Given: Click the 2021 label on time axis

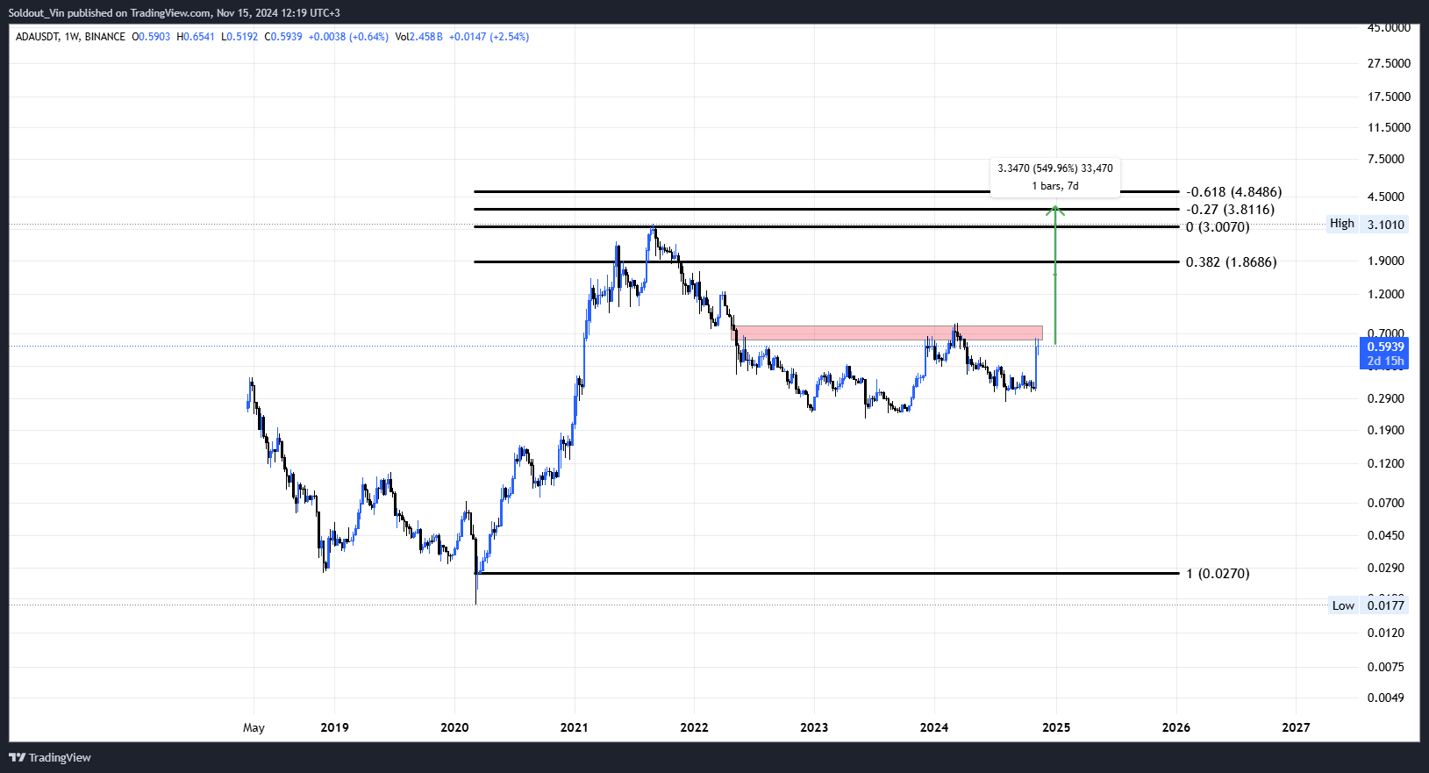Looking at the screenshot, I should [x=575, y=727].
